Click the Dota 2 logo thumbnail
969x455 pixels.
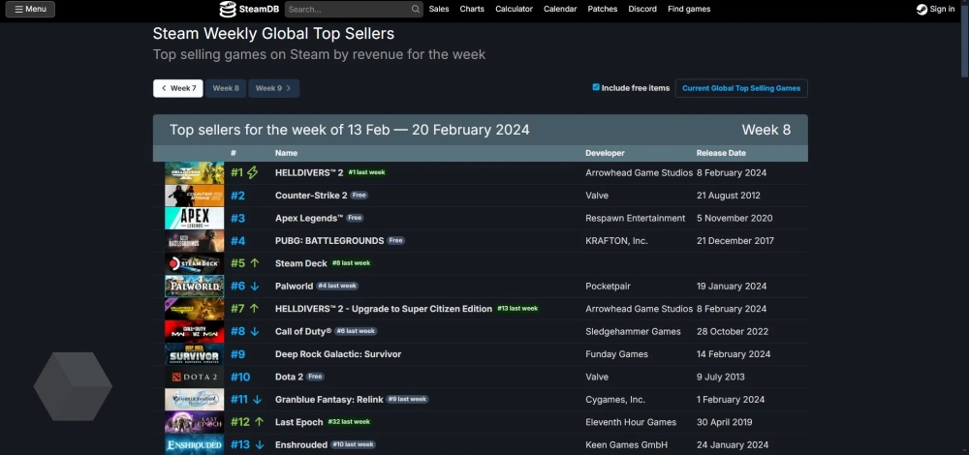194,377
